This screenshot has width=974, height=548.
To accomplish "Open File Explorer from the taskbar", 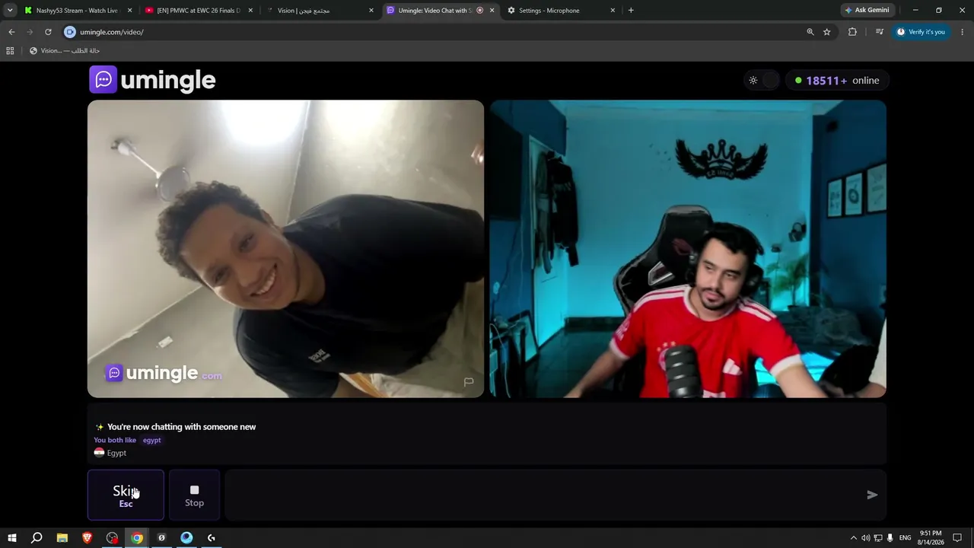I will click(x=62, y=537).
